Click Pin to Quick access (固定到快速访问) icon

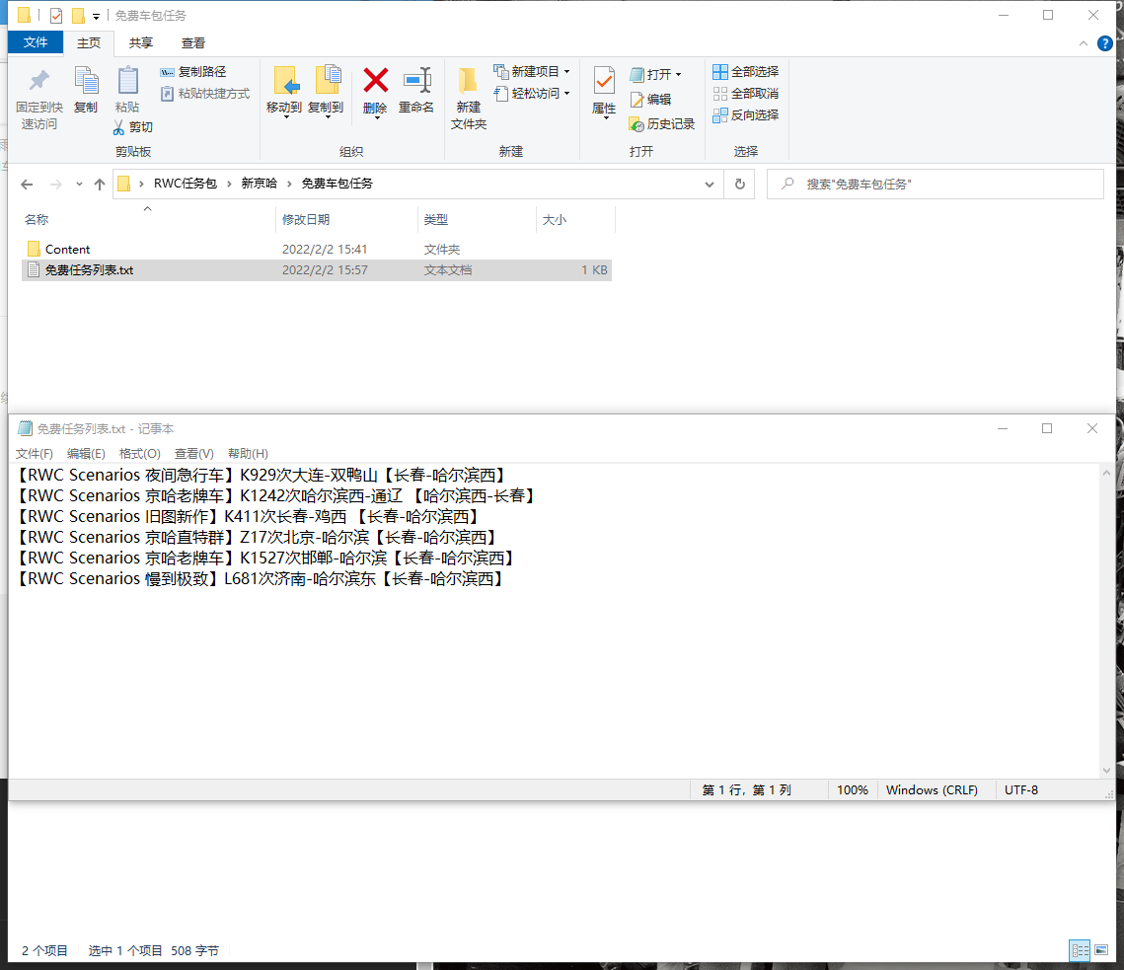click(39, 81)
